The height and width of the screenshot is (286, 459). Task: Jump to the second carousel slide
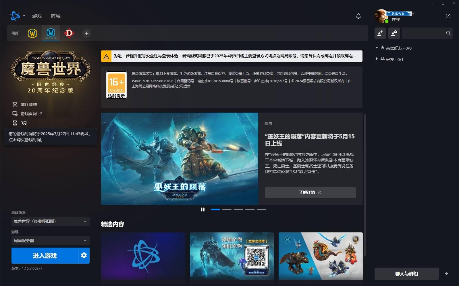coord(227,209)
